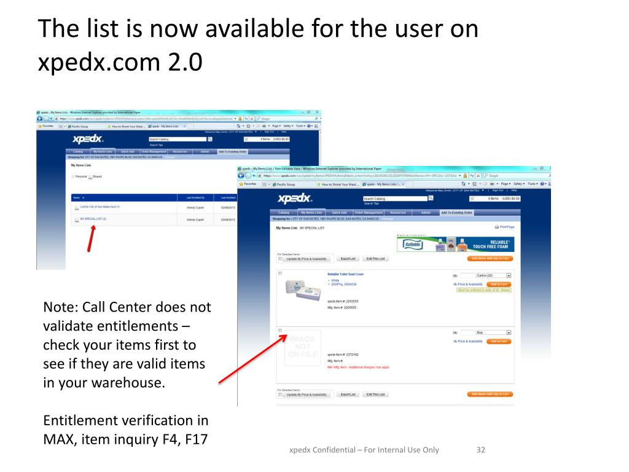The width and height of the screenshot is (629, 472).
Task: Open Reliable Toilet Seat Cover product link
Action: pyautogui.click(x=345, y=274)
